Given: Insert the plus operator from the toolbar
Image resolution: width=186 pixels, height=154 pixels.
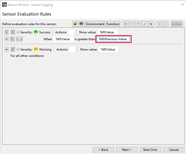Looking at the screenshot, I should [x=126, y=24].
